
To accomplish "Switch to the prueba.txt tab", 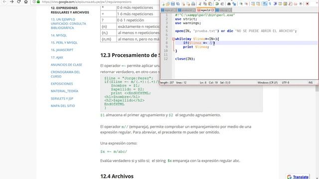I will (187, 10).
